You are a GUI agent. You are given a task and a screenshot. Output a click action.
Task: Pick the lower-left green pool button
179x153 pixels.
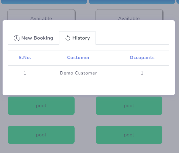[41, 135]
